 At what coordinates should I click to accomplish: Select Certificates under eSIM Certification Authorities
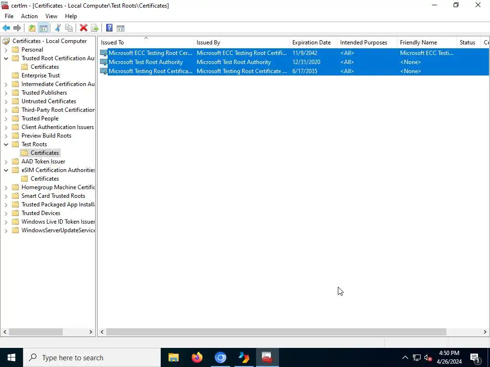click(45, 179)
